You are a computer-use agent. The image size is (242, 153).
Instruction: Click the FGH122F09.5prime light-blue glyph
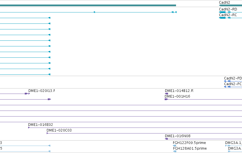coord(174,146)
